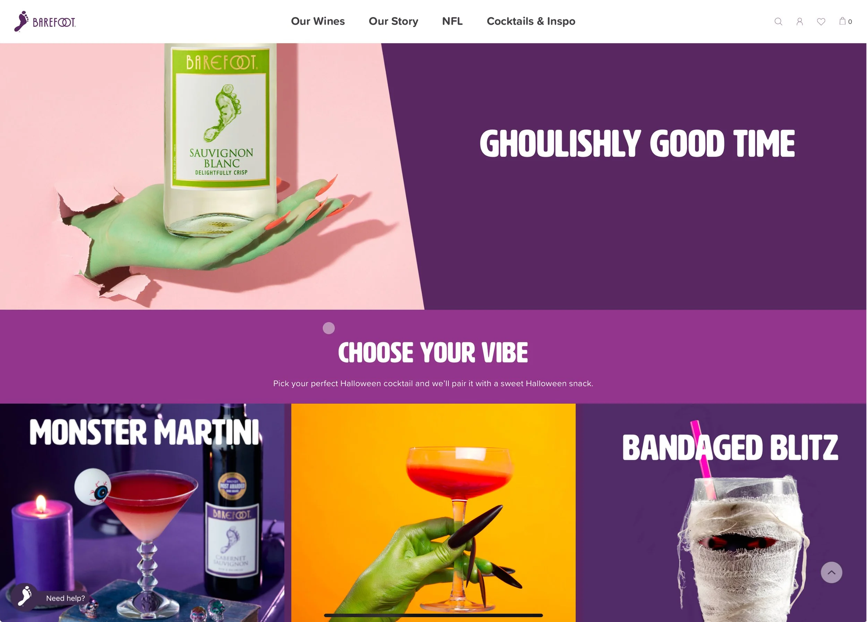Open the Our Wines menu
This screenshot has width=867, height=622.
pos(318,21)
